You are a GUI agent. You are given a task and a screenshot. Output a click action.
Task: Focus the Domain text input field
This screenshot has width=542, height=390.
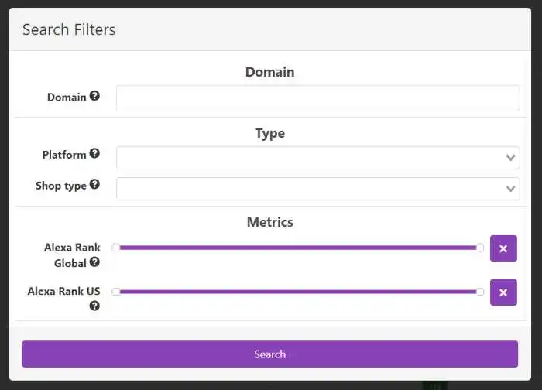317,98
